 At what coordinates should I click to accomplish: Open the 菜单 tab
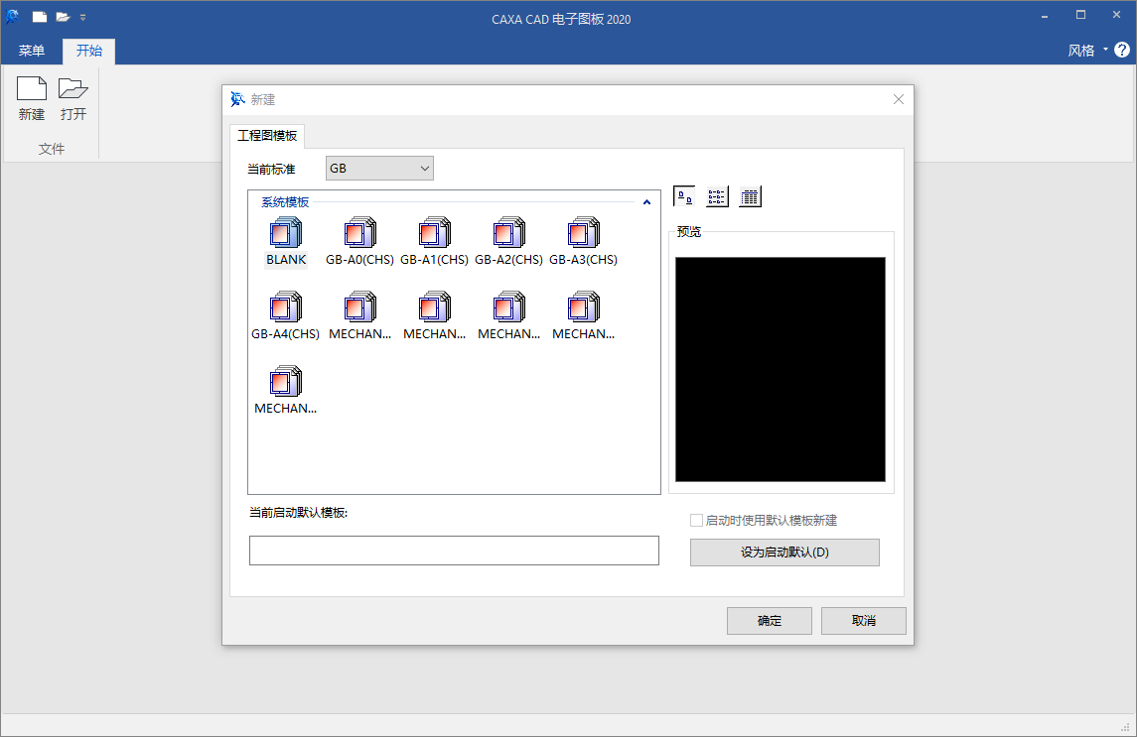click(32, 51)
